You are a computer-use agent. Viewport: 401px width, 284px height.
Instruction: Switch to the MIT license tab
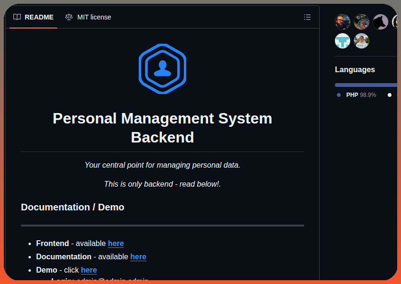[x=88, y=17]
